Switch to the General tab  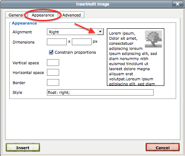point(16,15)
